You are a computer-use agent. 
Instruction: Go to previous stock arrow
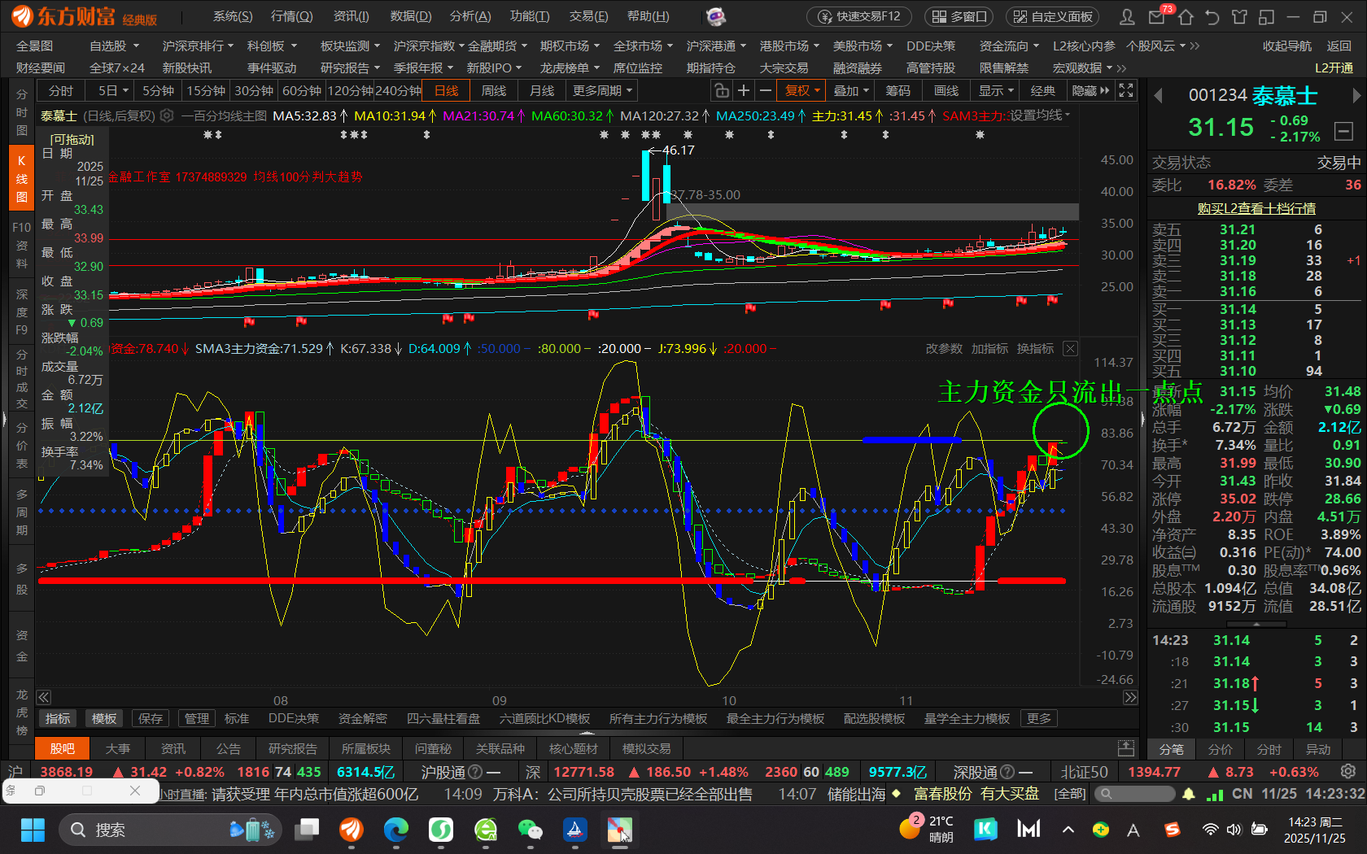pyautogui.click(x=1158, y=96)
